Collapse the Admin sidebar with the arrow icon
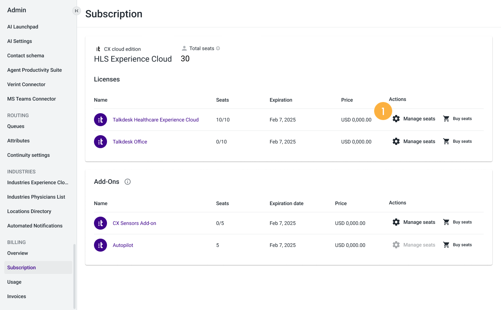 point(76,11)
